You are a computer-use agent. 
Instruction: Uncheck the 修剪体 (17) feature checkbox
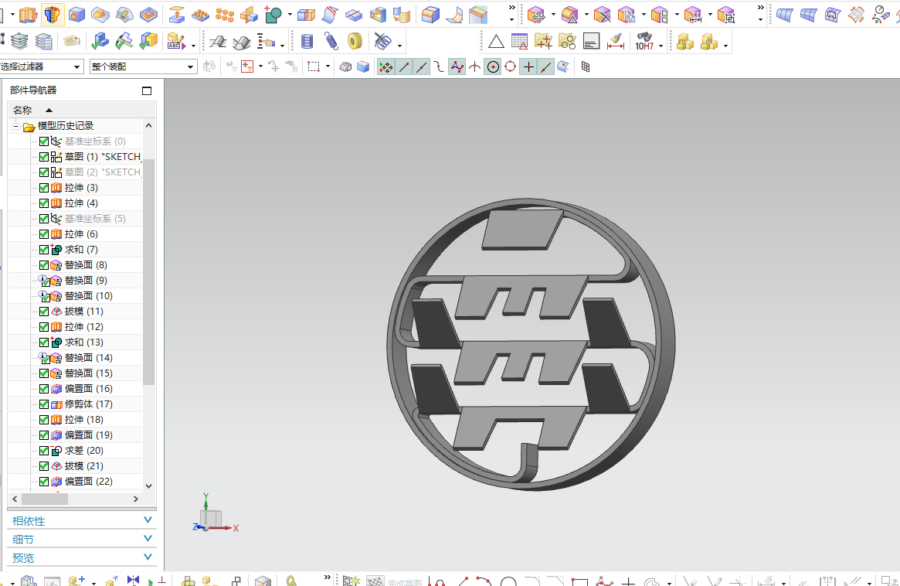(43, 404)
